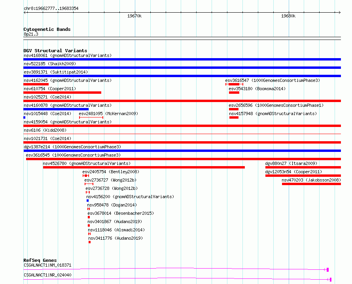Click the blue bar for nsv4168061
352x284 pixels.
182,59
